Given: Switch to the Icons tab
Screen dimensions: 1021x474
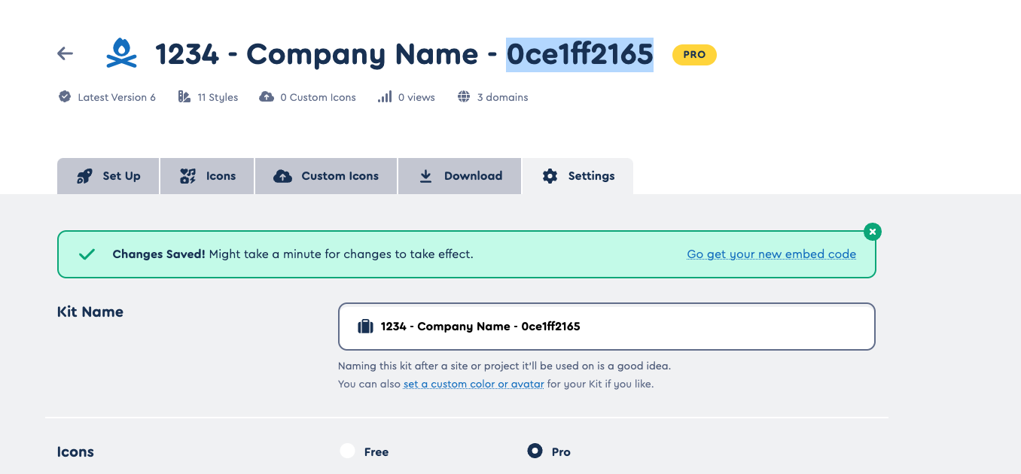Looking at the screenshot, I should 208,176.
